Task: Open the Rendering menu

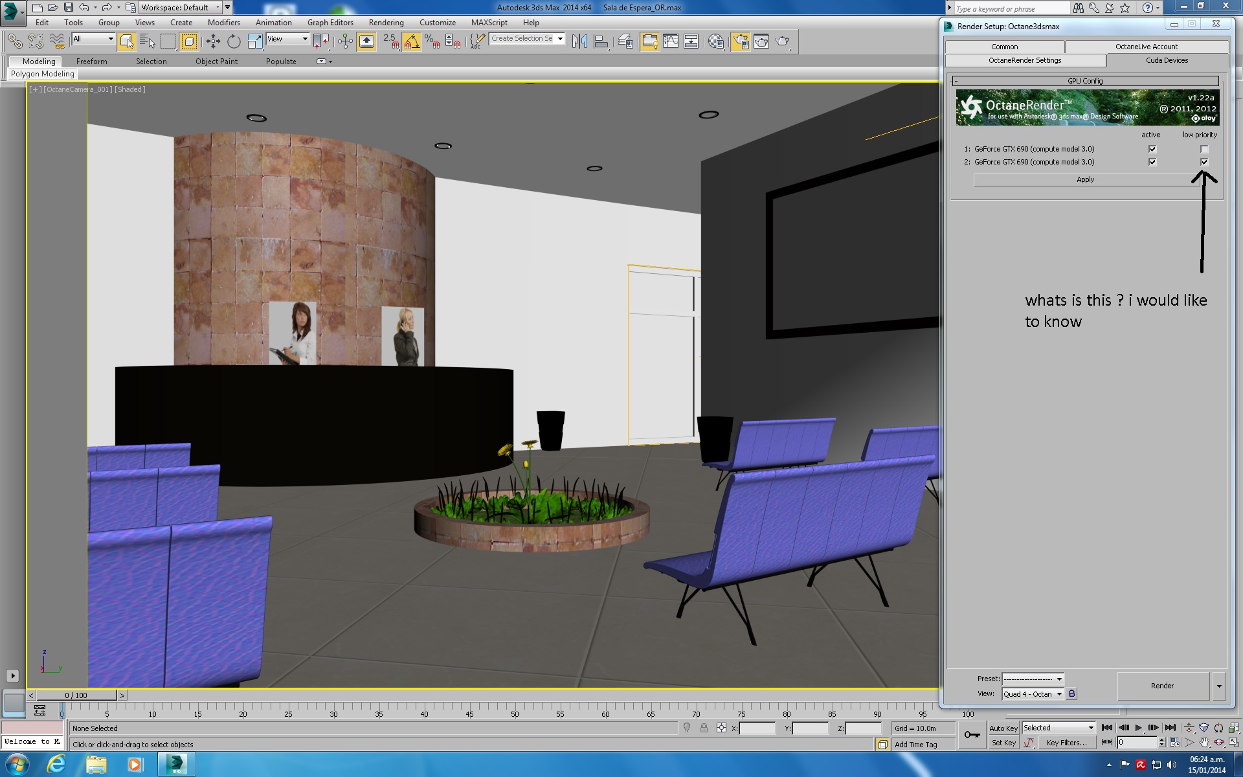Action: (x=386, y=22)
